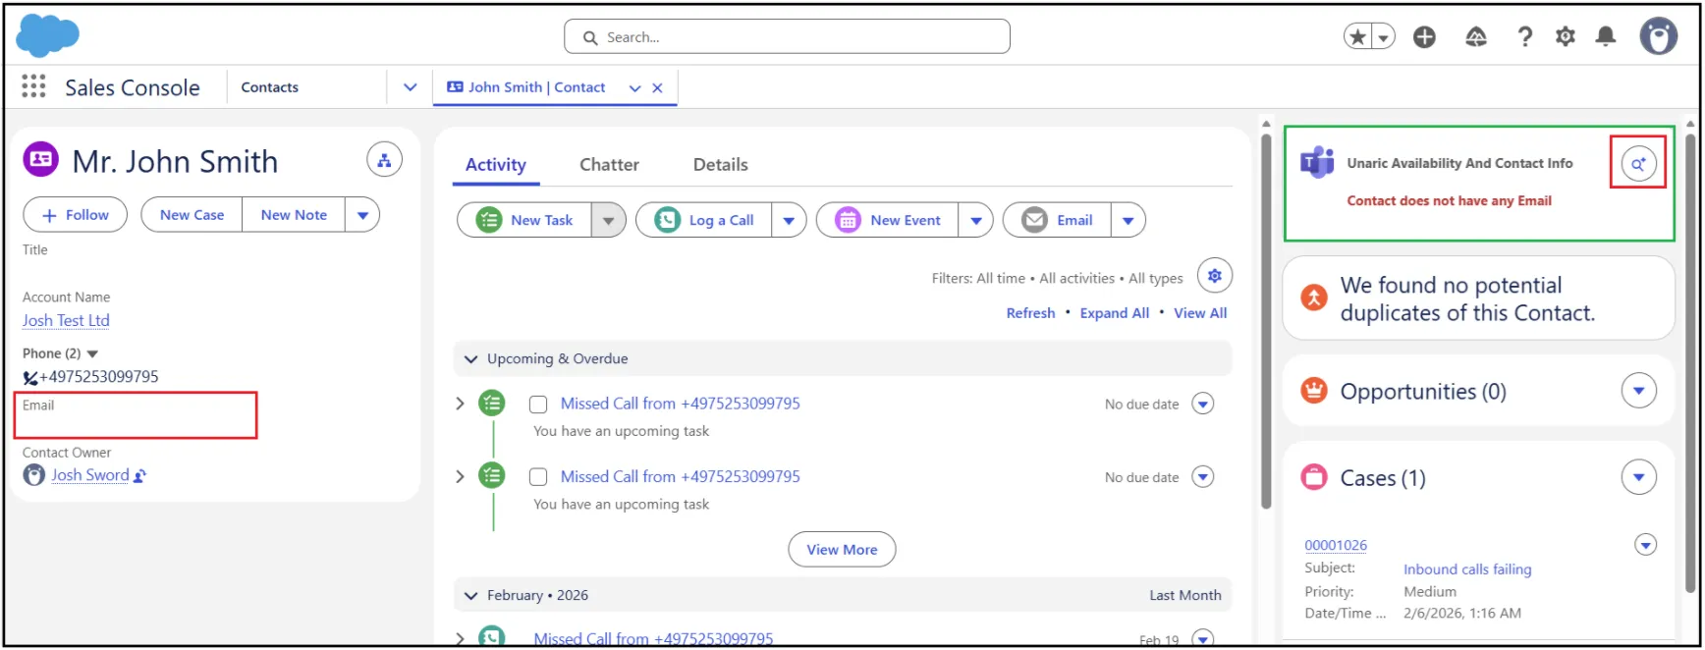Open the user profile avatar

coord(1659,36)
